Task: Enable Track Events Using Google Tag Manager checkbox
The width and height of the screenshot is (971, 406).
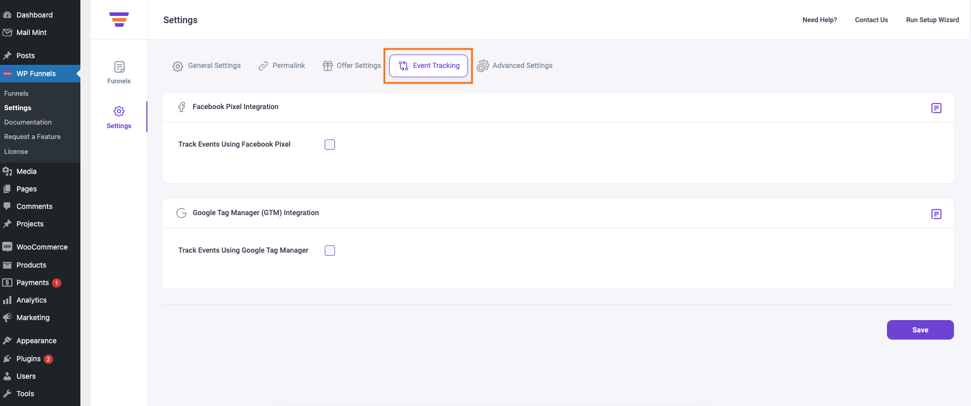Action: click(330, 251)
